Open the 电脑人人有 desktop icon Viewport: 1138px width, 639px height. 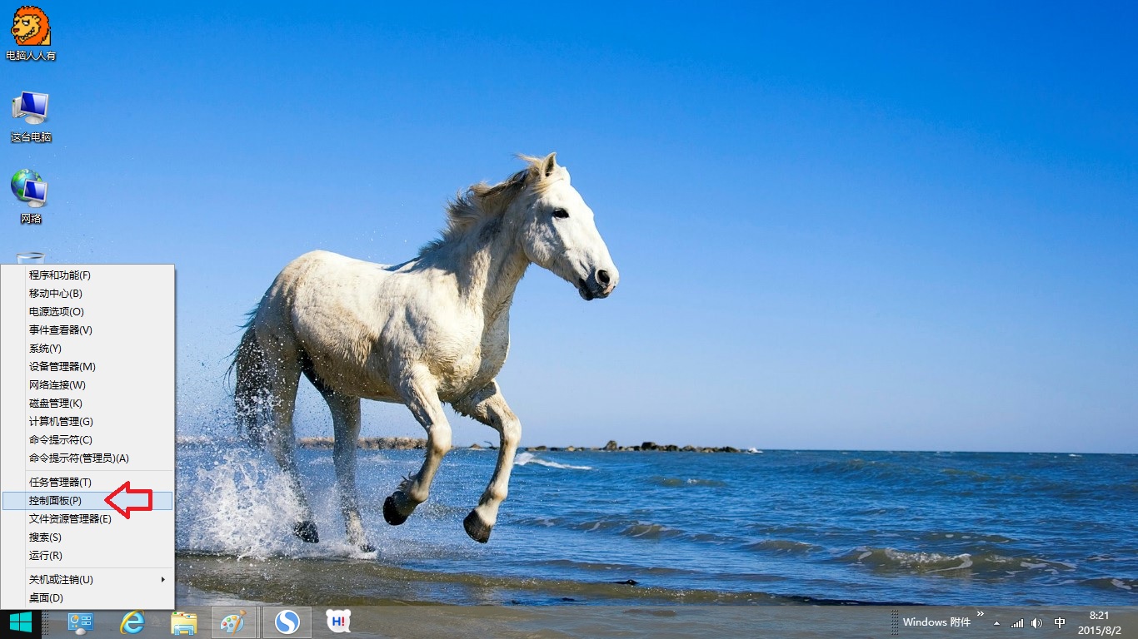pyautogui.click(x=31, y=33)
